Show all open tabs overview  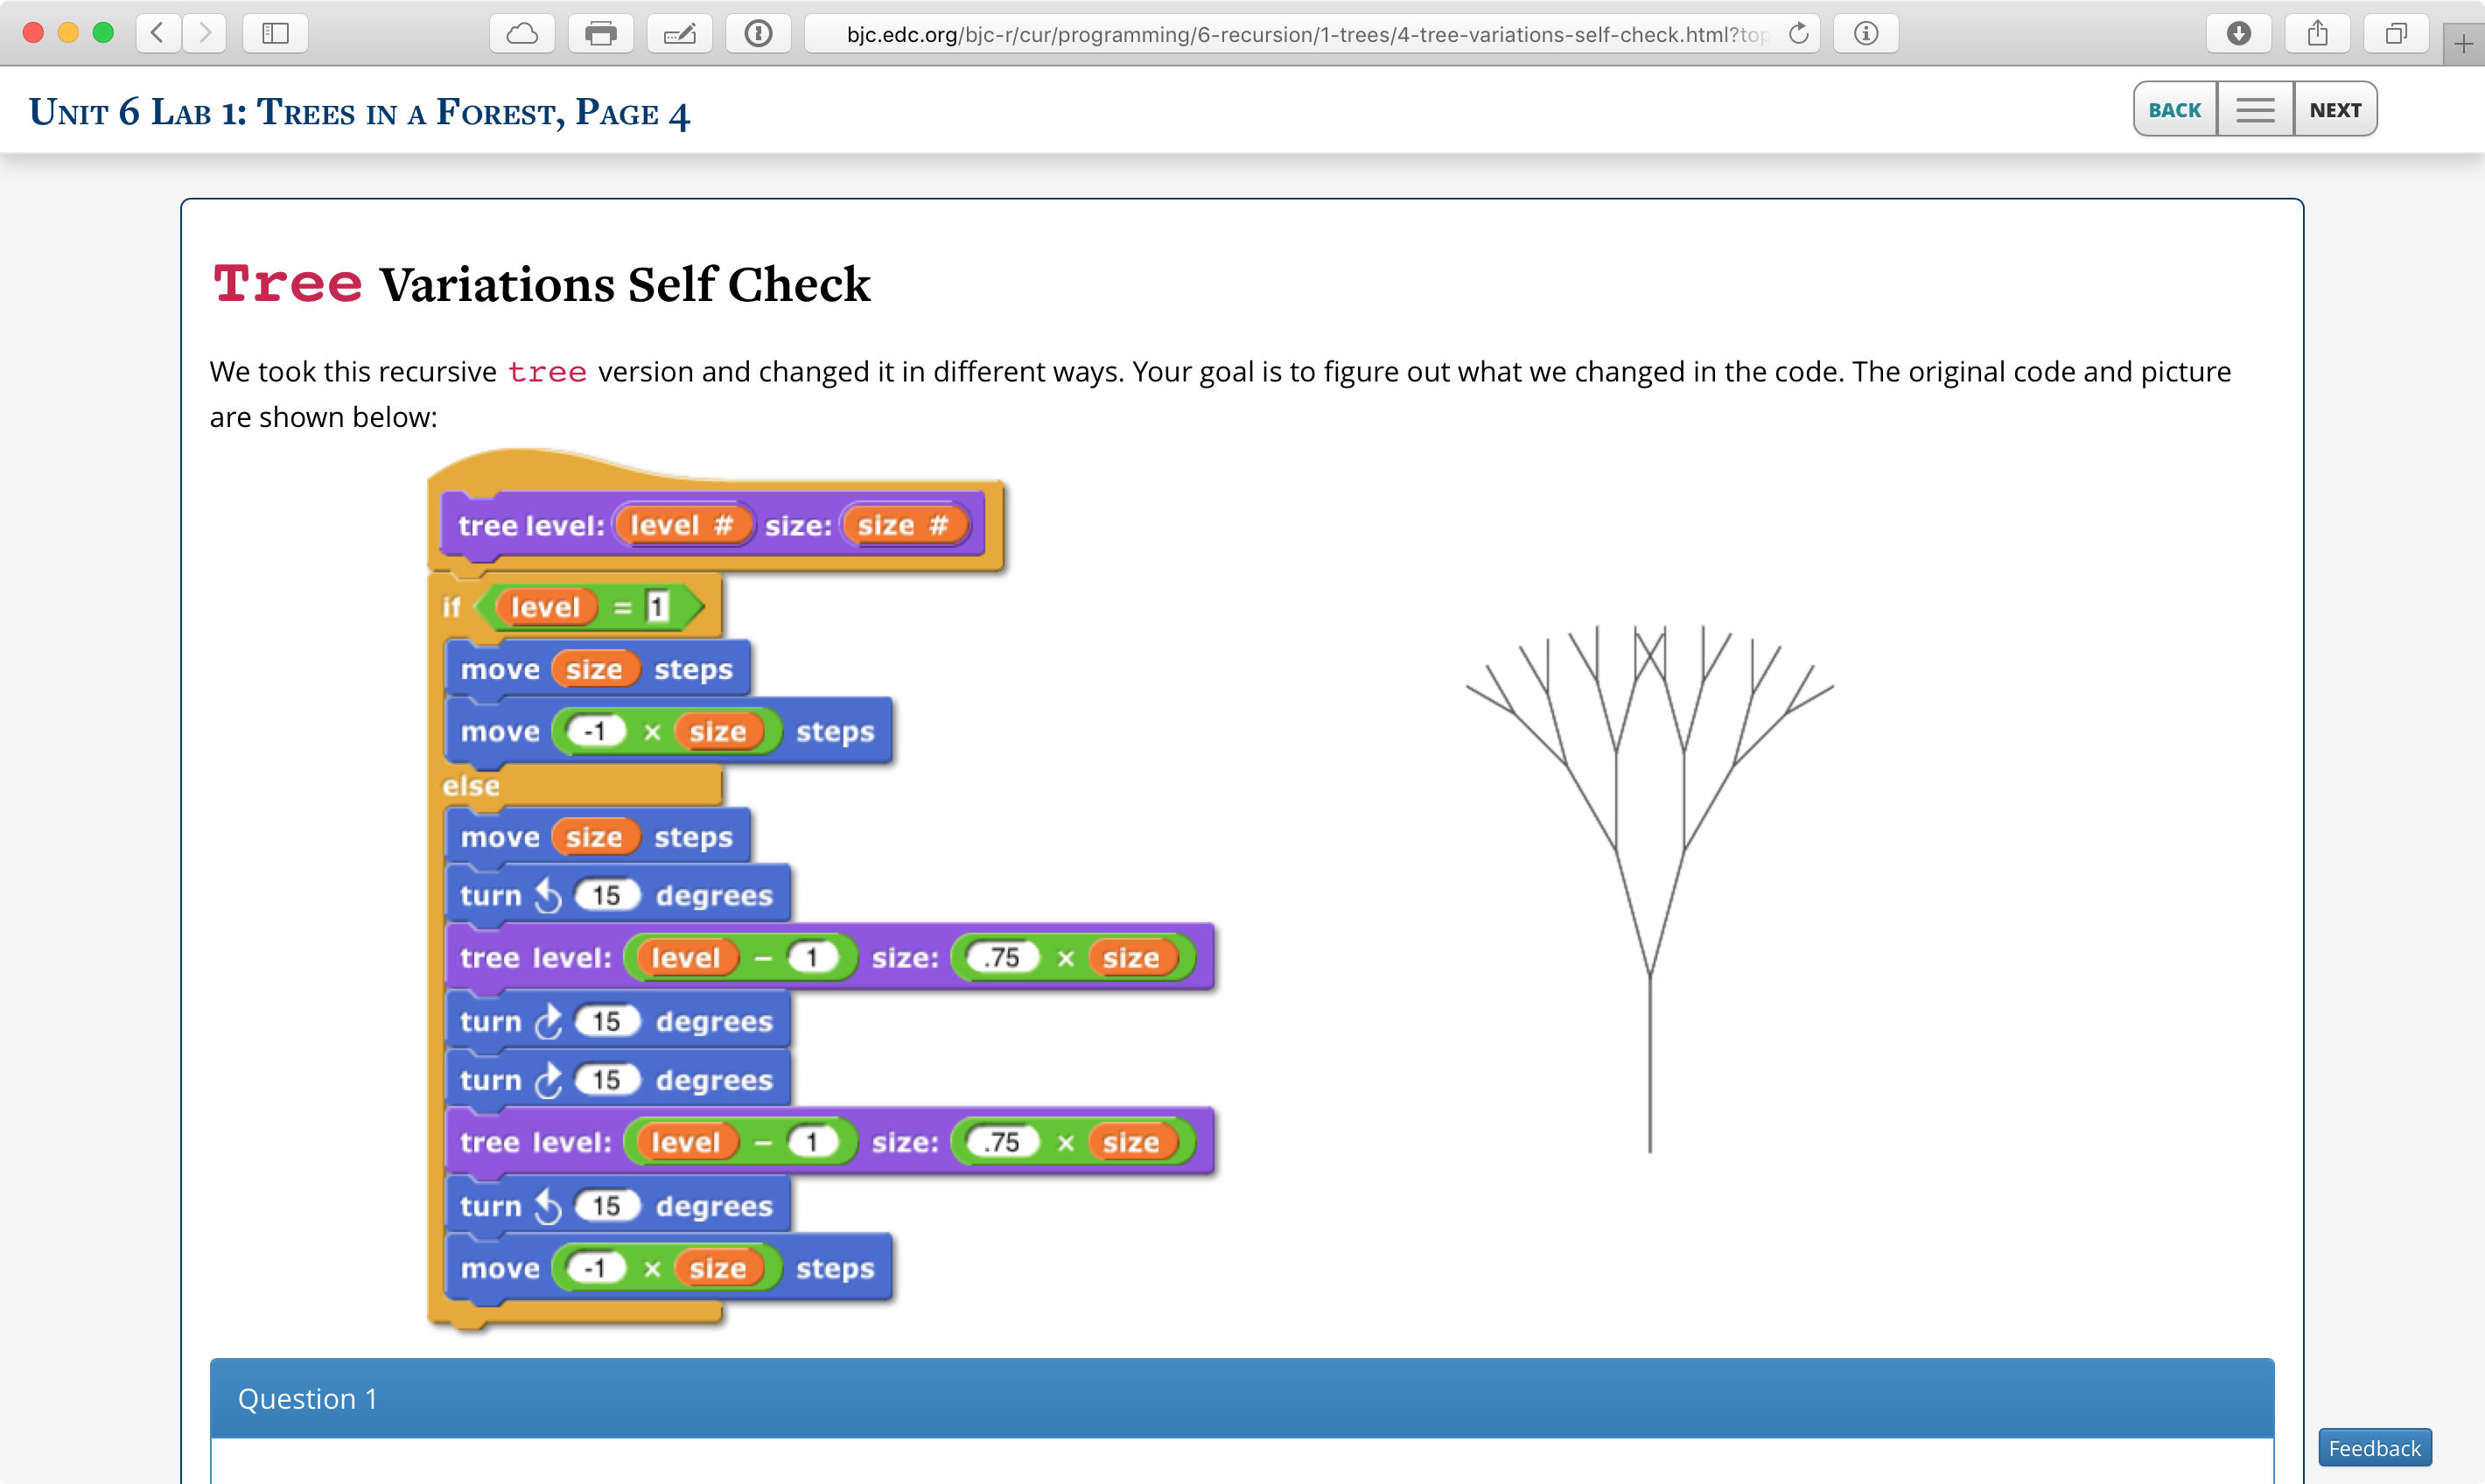pyautogui.click(x=2396, y=33)
